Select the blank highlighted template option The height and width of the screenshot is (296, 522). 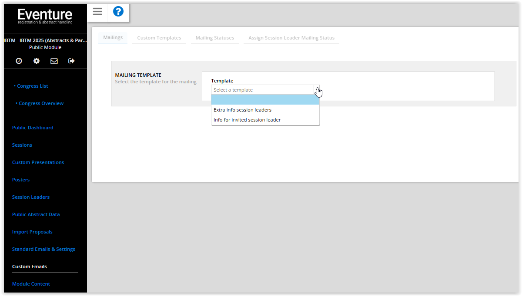pos(265,100)
